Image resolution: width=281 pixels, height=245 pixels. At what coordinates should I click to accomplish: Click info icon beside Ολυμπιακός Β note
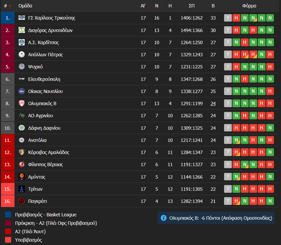click(x=164, y=218)
